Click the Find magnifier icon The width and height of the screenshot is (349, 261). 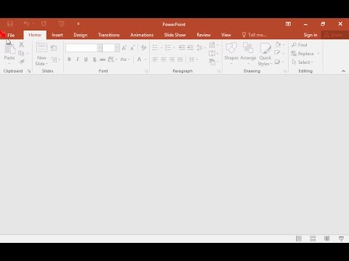(x=294, y=45)
